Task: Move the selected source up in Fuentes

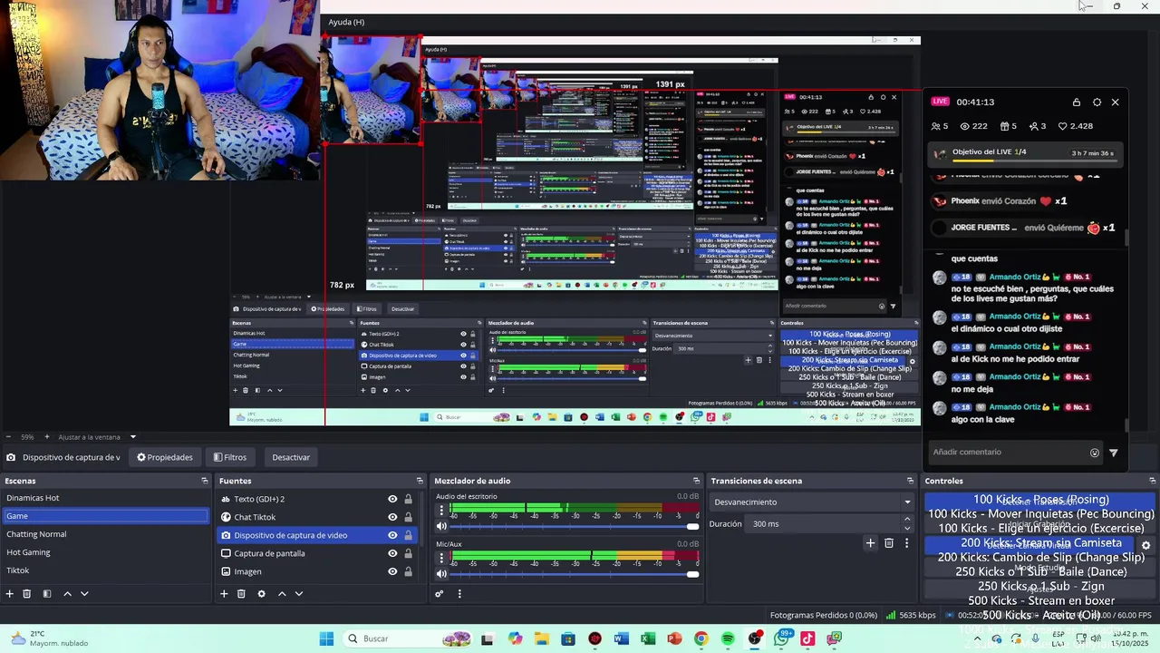Action: click(x=282, y=594)
